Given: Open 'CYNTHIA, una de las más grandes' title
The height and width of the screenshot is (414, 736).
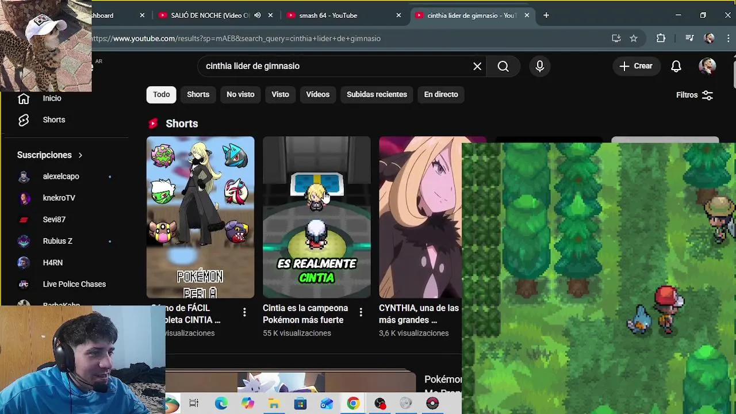Looking at the screenshot, I should [419, 314].
